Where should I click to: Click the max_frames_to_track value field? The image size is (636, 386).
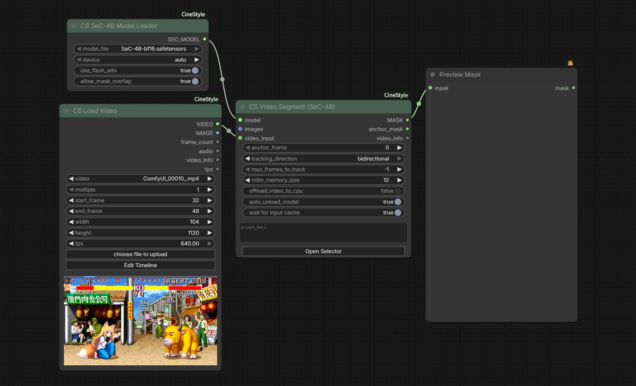click(x=323, y=169)
